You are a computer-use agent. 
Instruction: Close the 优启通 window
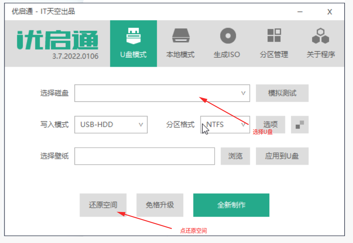click(x=330, y=11)
